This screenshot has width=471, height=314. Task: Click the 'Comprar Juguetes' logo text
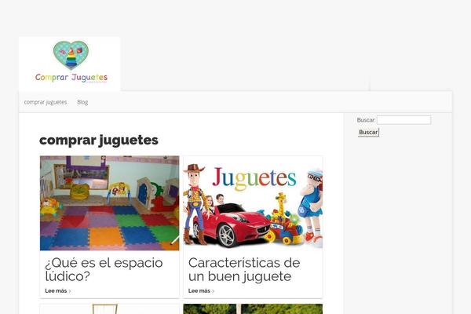point(71,78)
